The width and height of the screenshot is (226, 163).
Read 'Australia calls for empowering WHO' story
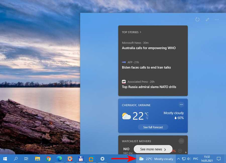(149, 48)
